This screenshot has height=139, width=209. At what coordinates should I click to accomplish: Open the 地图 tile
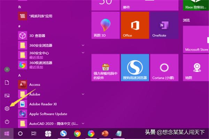(x=196, y=67)
